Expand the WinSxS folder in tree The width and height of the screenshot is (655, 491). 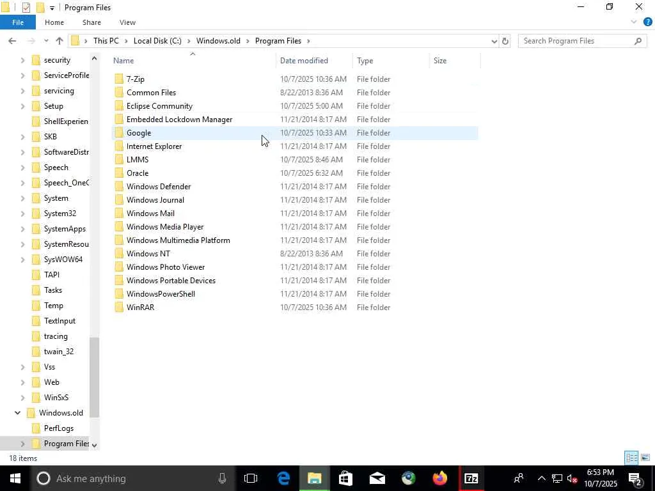click(22, 398)
